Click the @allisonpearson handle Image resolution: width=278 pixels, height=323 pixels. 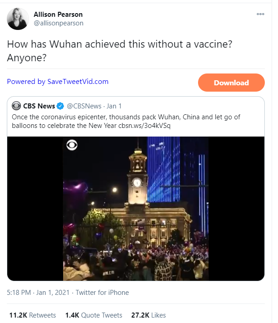(59, 23)
